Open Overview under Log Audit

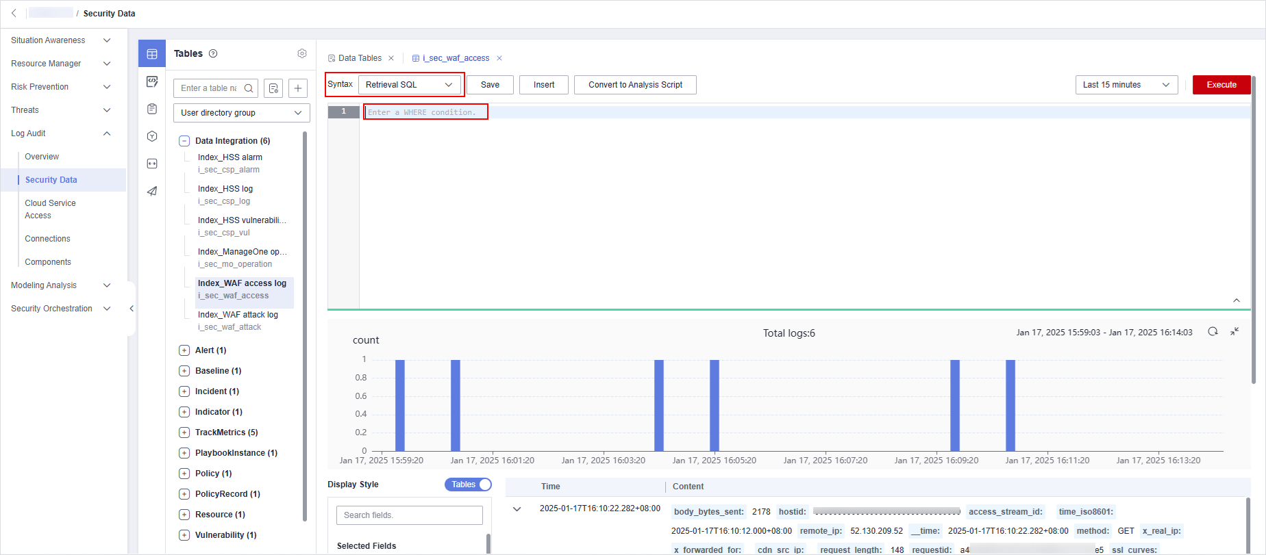click(x=42, y=157)
